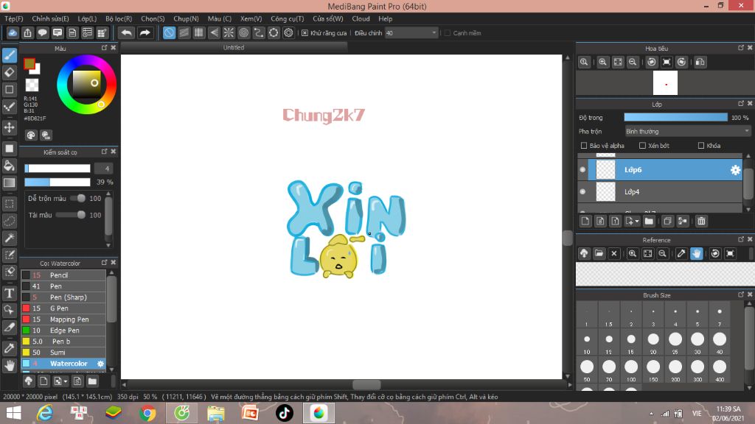Toggle Khử răng cưa checkbox
Image resolution: width=755 pixels, height=424 pixels.
click(x=305, y=33)
